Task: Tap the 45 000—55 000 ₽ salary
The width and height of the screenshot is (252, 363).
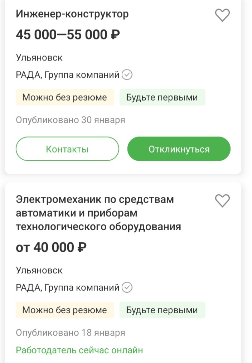Action: click(x=68, y=35)
